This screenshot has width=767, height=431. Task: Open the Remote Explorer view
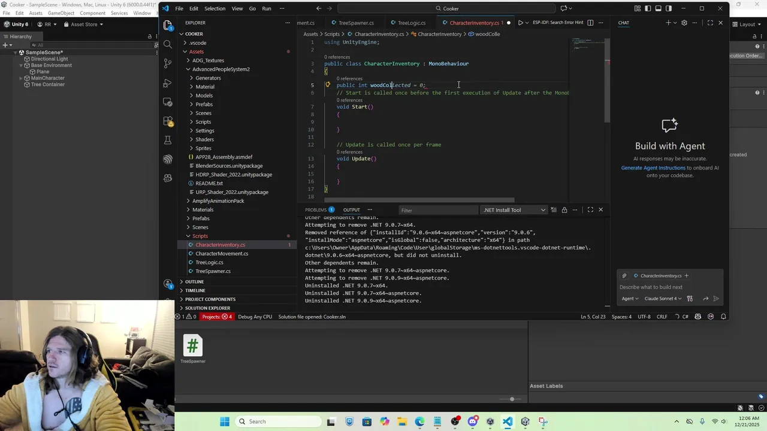[168, 102]
